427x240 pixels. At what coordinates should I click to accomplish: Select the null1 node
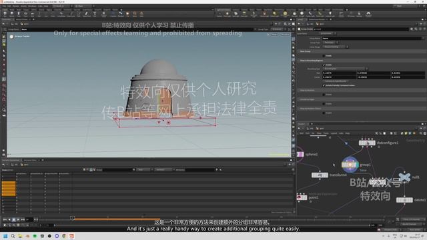tap(404, 177)
